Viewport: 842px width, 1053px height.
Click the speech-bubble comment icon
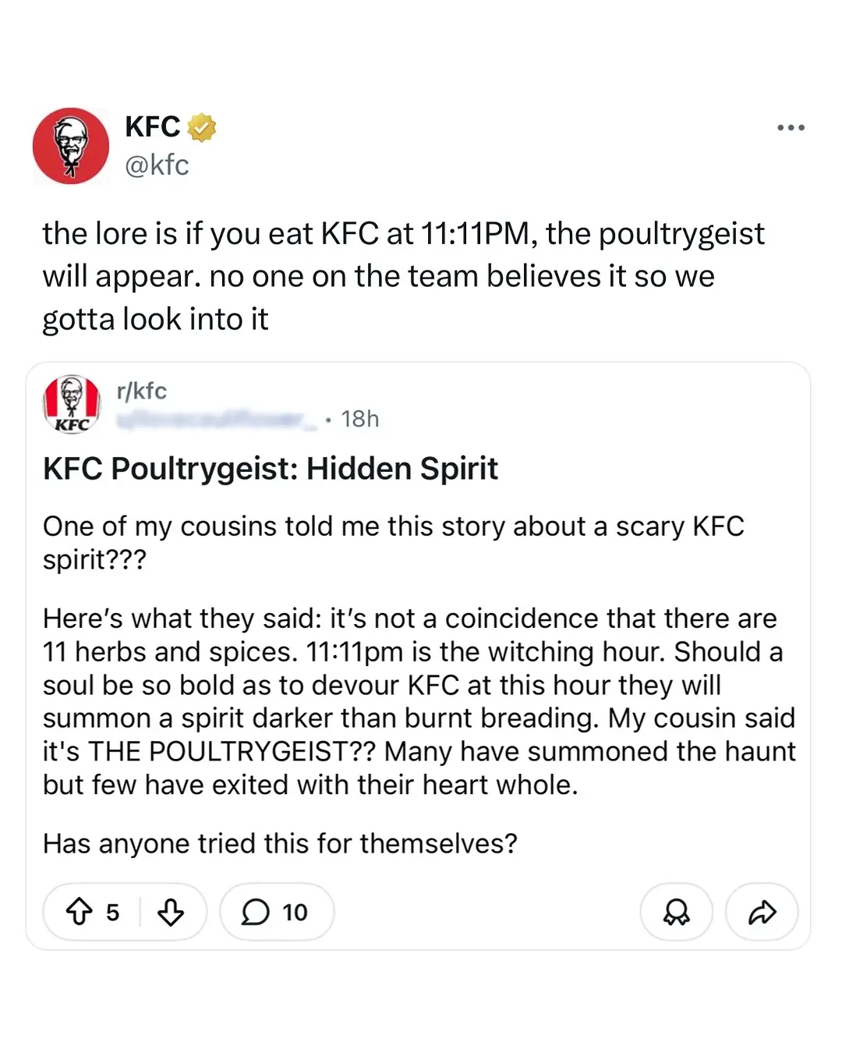(x=255, y=911)
